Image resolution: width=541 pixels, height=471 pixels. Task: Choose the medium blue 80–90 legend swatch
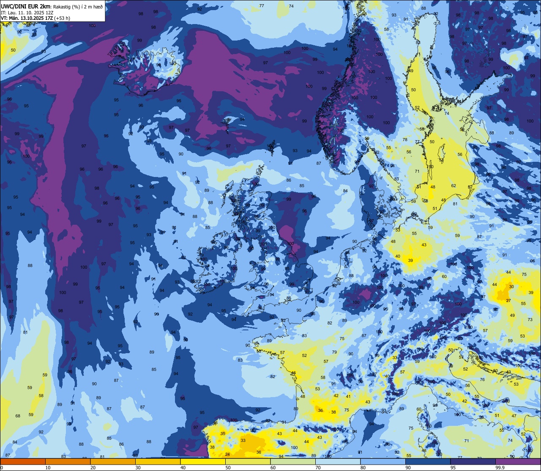(383, 461)
